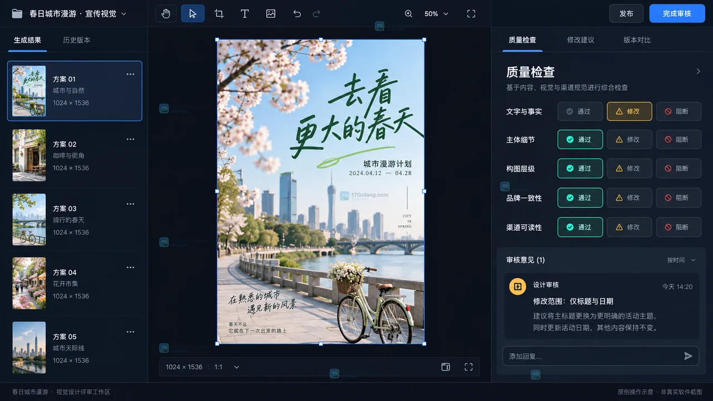The image size is (713, 401).
Task: Focus the 添加回复 input field
Action: [x=600, y=356]
